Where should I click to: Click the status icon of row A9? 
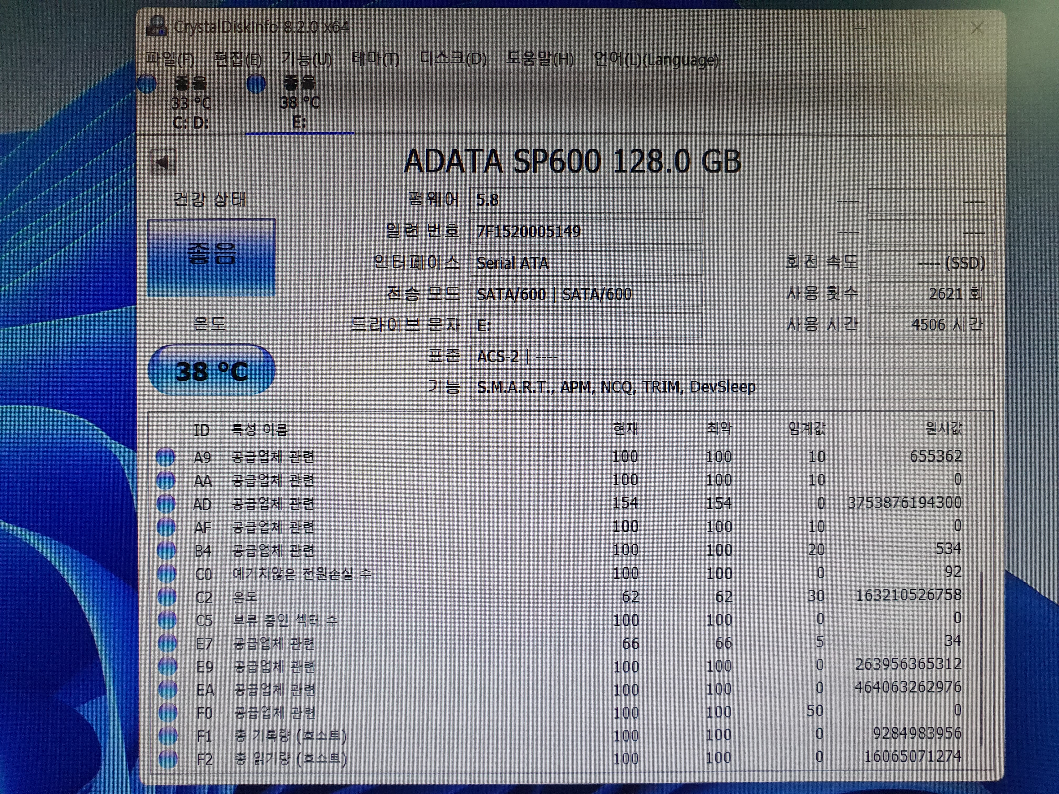point(166,457)
